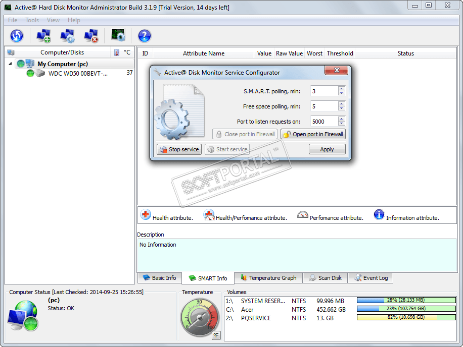The image size is (463, 347).
Task: Click the temperature gauge dial
Action: (x=199, y=318)
